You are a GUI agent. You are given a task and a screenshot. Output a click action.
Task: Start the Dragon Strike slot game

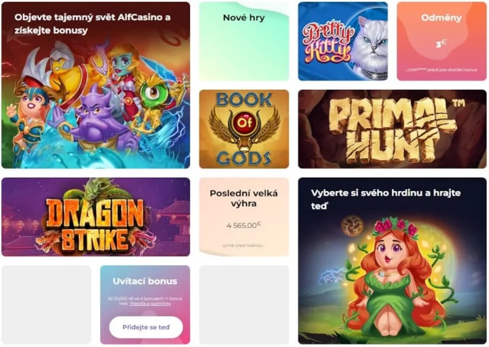pos(96,217)
